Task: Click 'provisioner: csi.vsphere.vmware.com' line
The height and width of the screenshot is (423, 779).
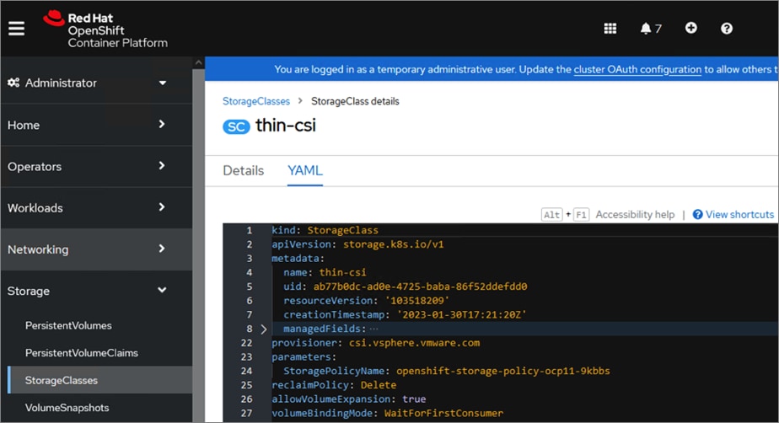Action: [376, 343]
